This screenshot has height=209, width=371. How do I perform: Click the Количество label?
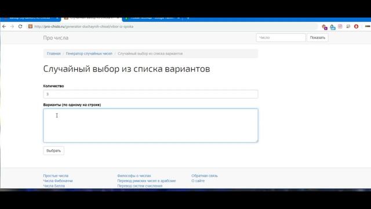pyautogui.click(x=53, y=86)
